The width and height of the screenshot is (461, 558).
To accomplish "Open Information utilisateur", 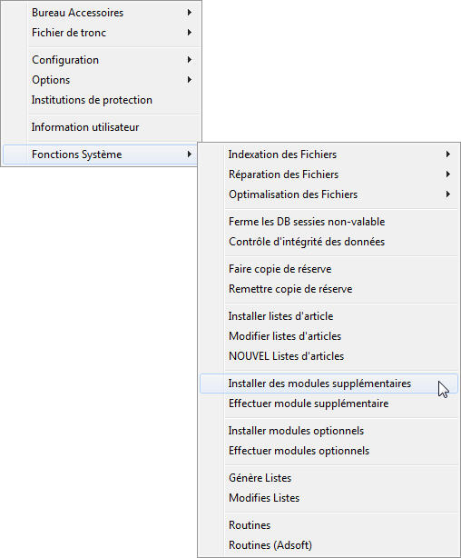I will [x=102, y=127].
